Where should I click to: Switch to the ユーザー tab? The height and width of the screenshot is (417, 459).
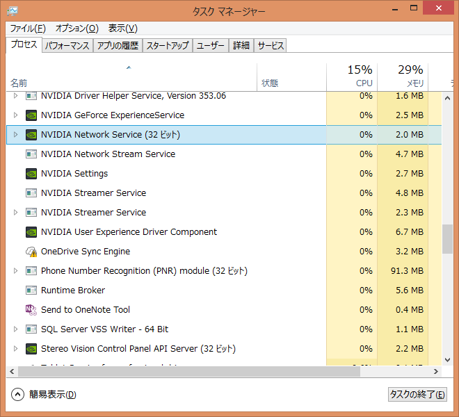click(211, 46)
